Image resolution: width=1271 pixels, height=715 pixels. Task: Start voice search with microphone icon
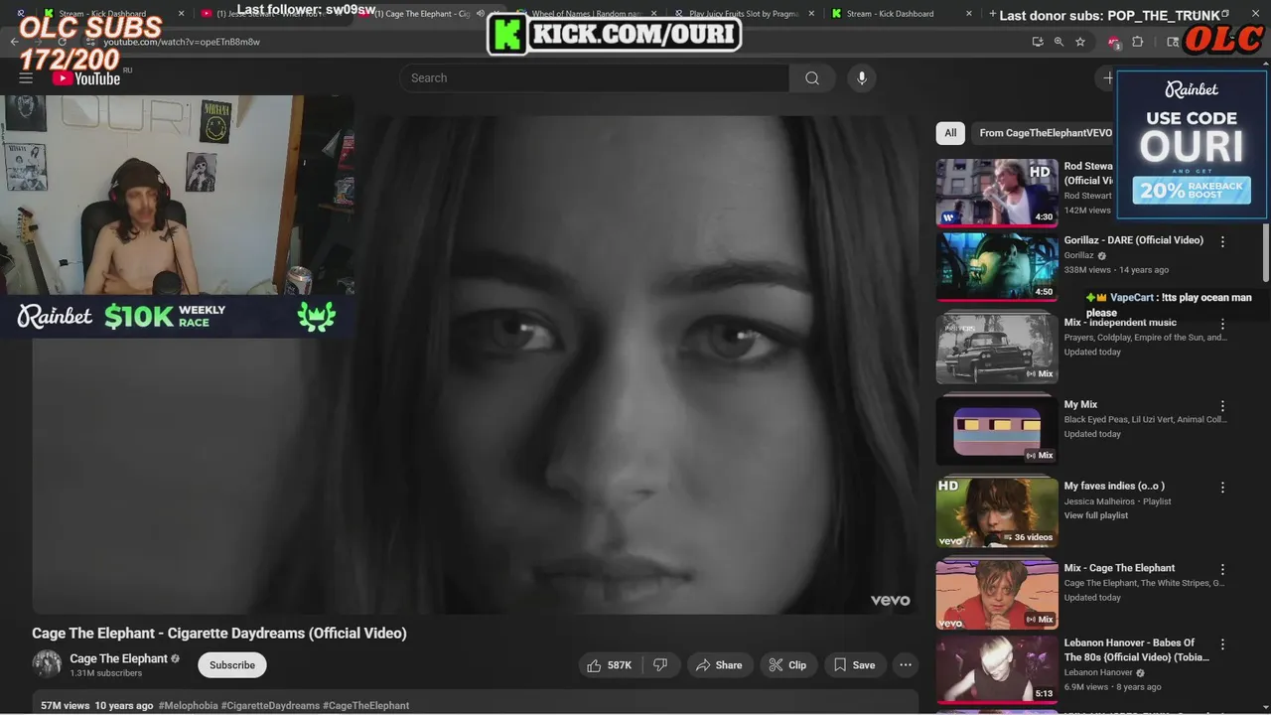(862, 78)
